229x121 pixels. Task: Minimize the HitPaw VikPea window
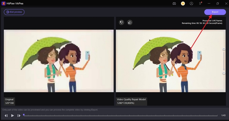click(209, 3)
